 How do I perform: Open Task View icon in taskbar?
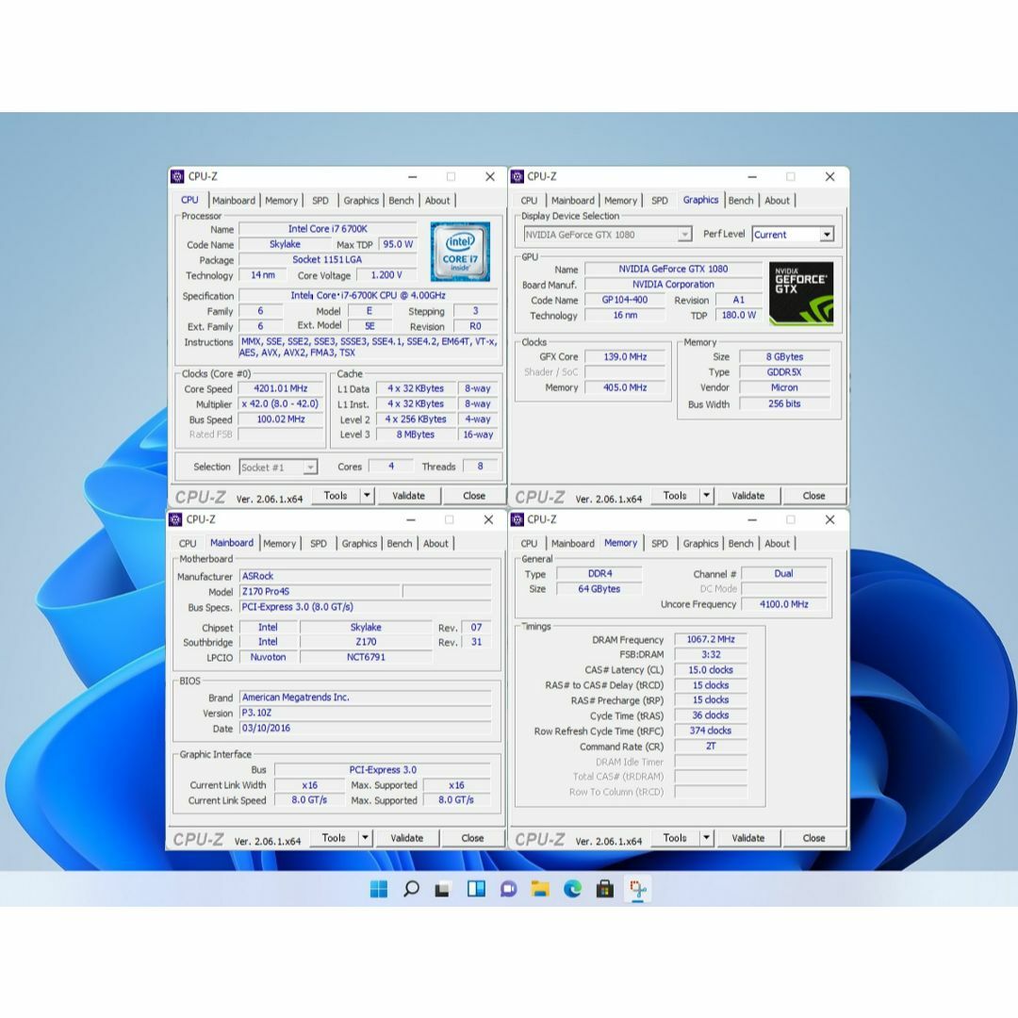(x=443, y=889)
